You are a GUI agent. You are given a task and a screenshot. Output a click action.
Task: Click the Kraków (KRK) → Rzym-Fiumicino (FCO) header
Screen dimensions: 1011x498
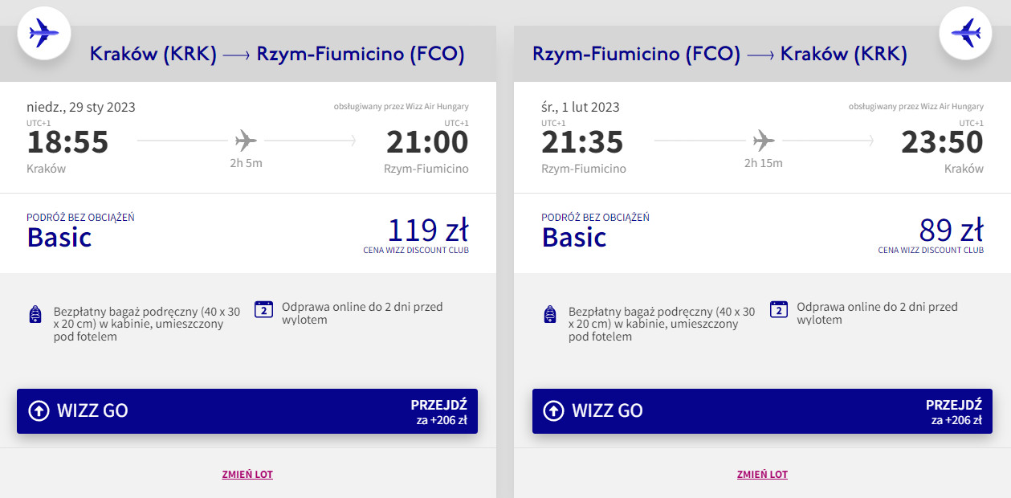tap(277, 54)
